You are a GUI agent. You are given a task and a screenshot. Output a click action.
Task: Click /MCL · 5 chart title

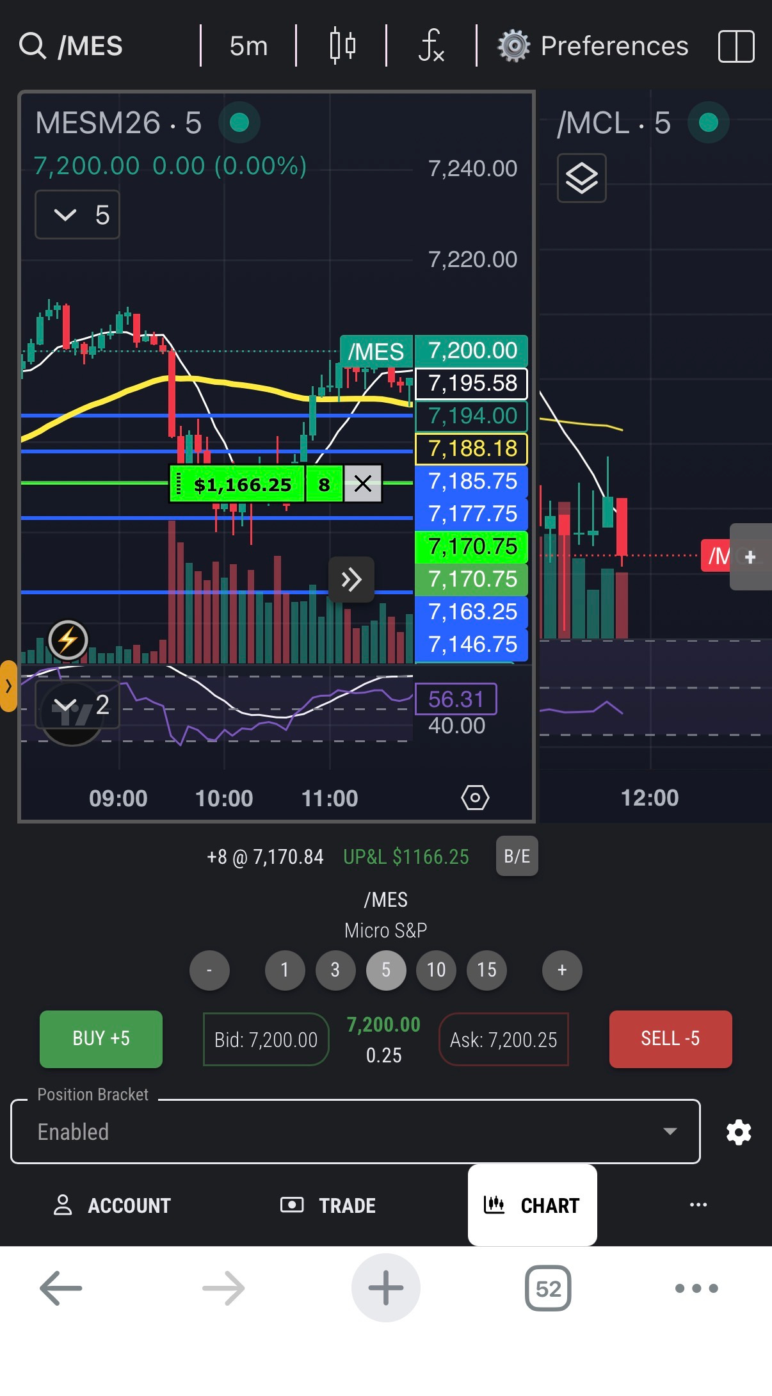point(614,123)
